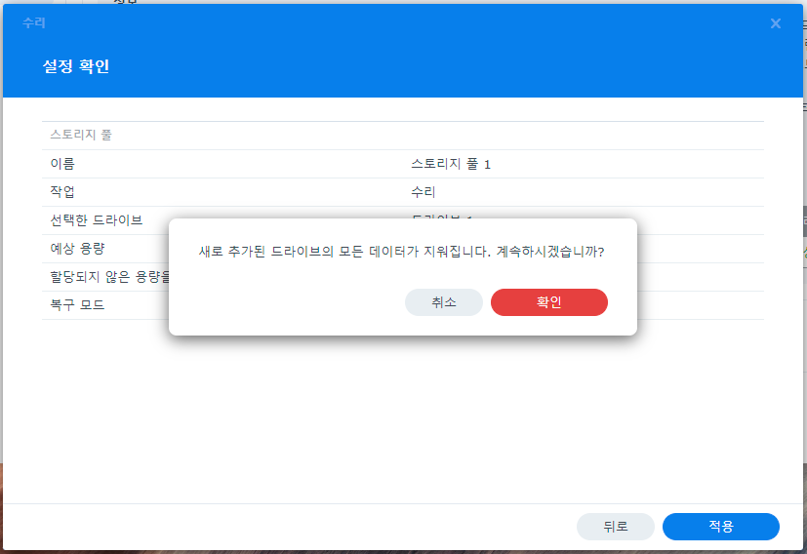807x554 pixels.
Task: Click the 복구 모드 label
Action: [77, 304]
